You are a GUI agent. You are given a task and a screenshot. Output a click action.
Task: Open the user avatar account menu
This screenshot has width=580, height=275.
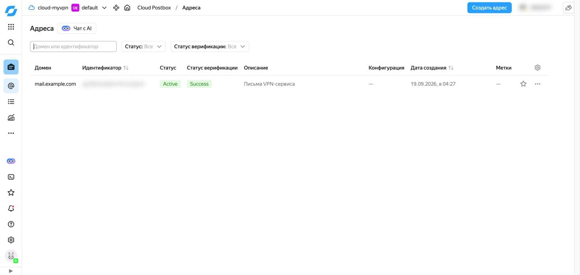11,256
